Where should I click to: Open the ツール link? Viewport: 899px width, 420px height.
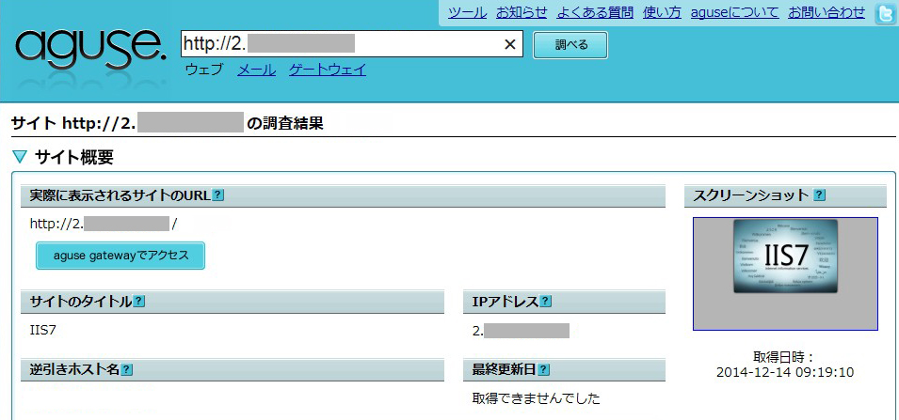[467, 12]
